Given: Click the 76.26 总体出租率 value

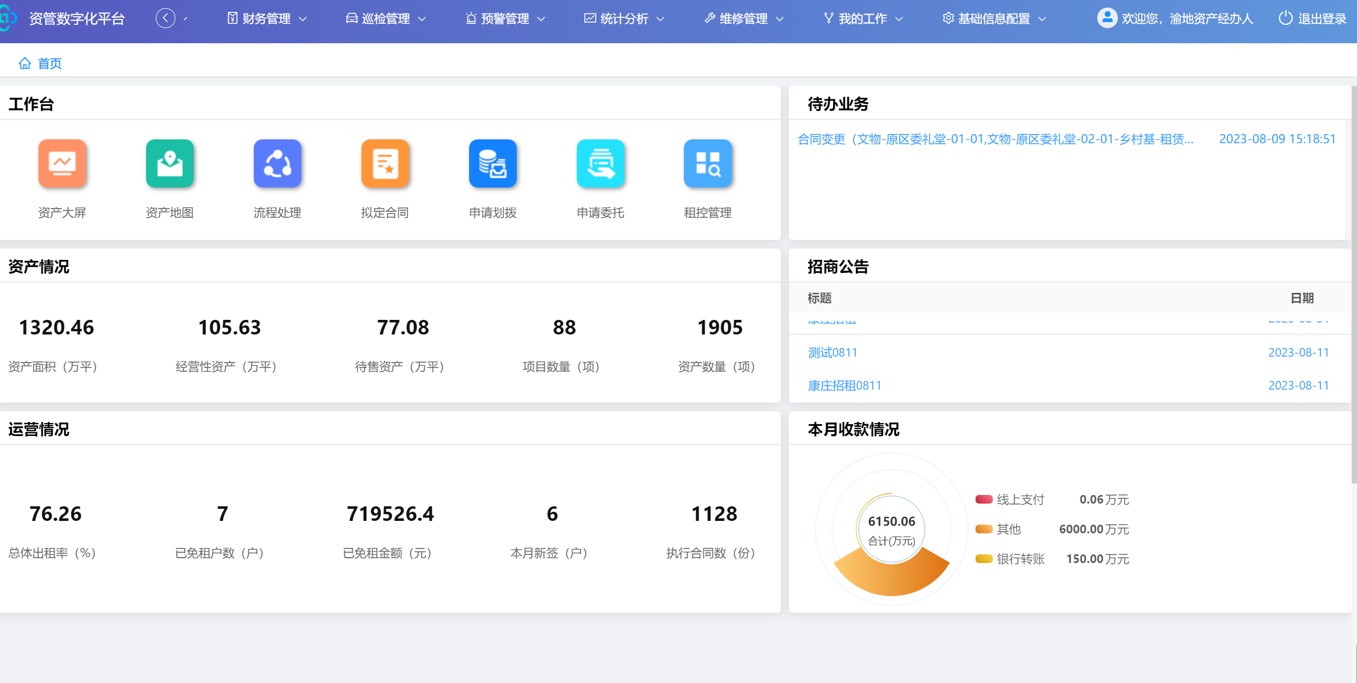Looking at the screenshot, I should pos(55,514).
